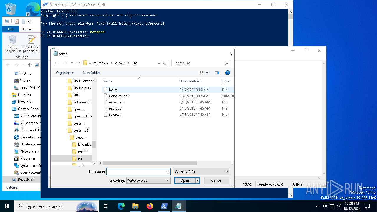The image size is (377, 212).
Task: Open Microsoft Edge on the taskbar
Action: click(121, 206)
